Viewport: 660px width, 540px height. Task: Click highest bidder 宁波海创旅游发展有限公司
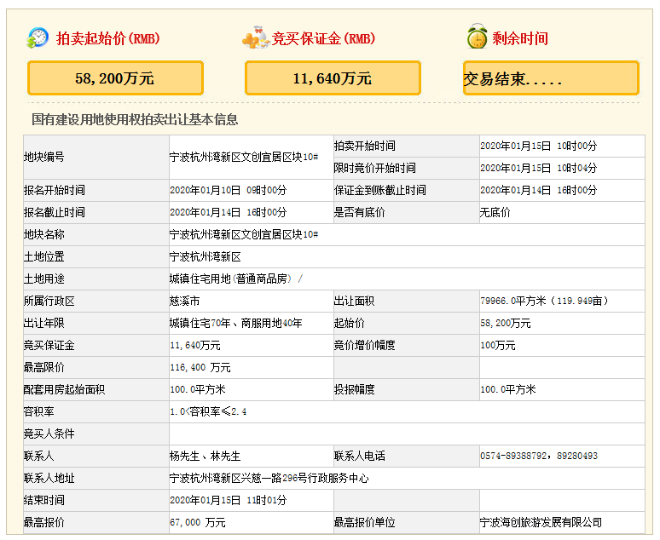coord(541,522)
